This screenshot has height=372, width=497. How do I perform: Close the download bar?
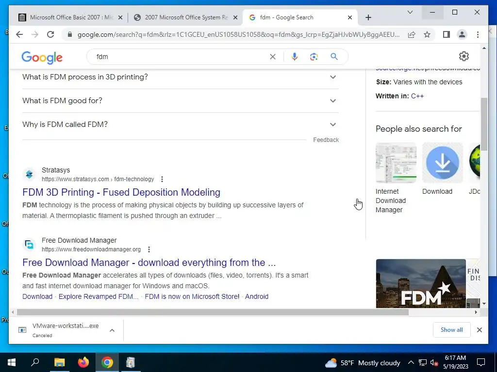click(479, 330)
